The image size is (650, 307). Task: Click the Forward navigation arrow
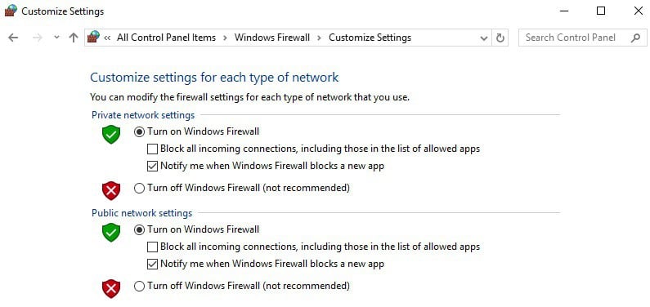pyautogui.click(x=38, y=38)
